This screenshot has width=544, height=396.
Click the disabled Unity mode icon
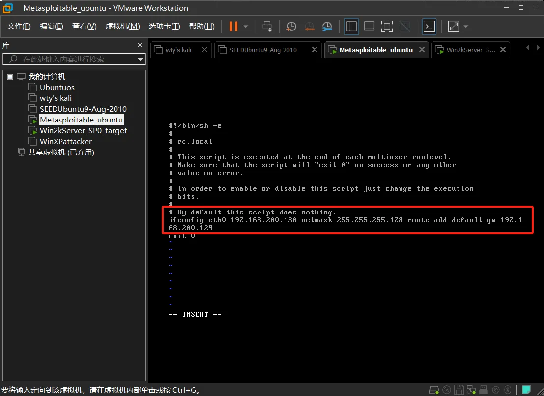[404, 27]
